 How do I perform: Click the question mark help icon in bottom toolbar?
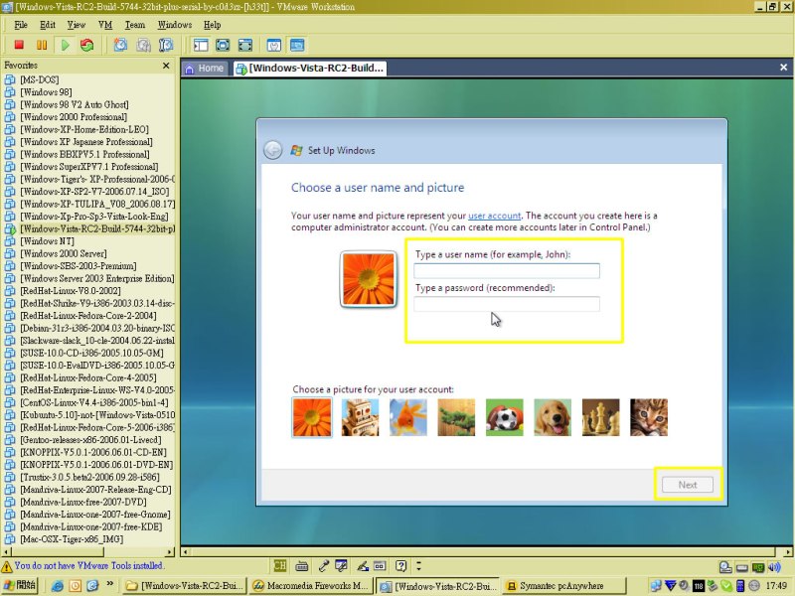pos(401,565)
